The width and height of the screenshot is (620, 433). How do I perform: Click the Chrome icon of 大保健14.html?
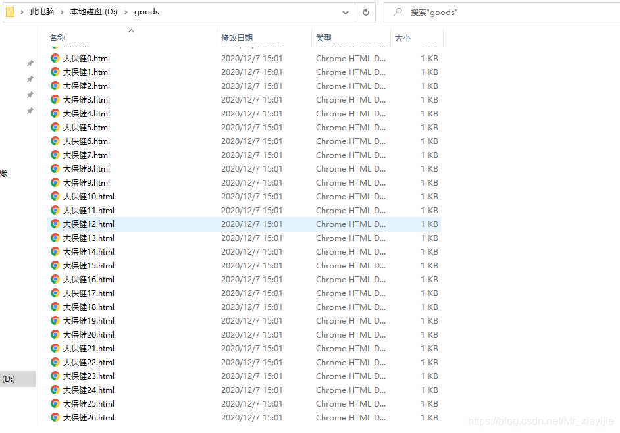55,252
